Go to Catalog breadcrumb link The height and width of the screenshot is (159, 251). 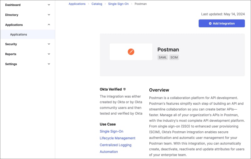pos(97,4)
